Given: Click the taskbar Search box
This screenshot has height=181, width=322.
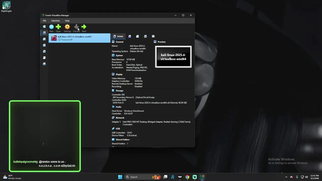Looking at the screenshot, I should tap(143, 177).
